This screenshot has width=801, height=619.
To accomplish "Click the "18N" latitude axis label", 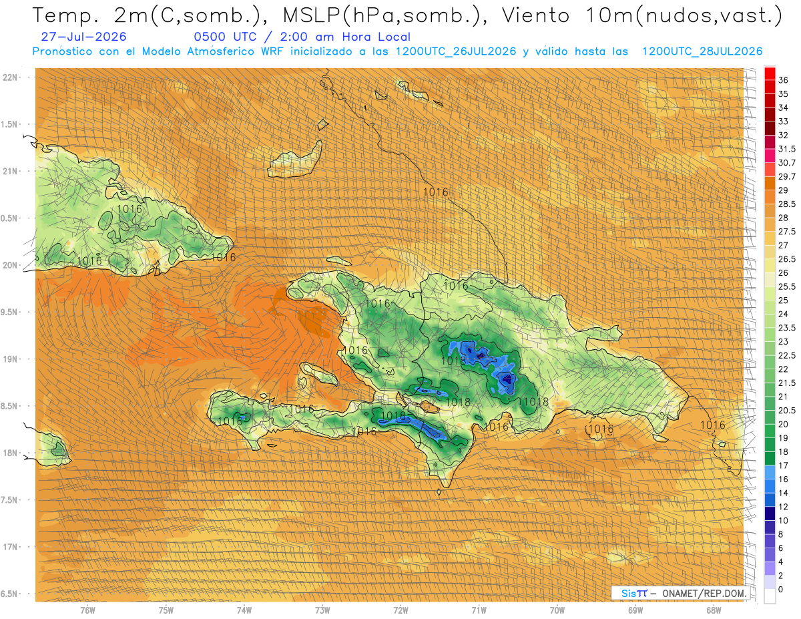I will coord(11,453).
